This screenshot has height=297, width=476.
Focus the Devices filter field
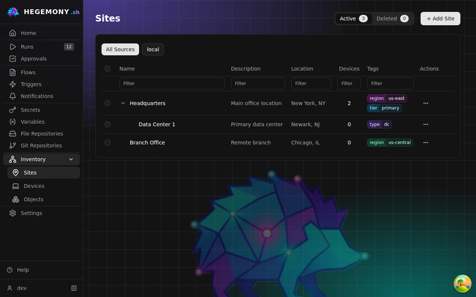[x=349, y=84]
